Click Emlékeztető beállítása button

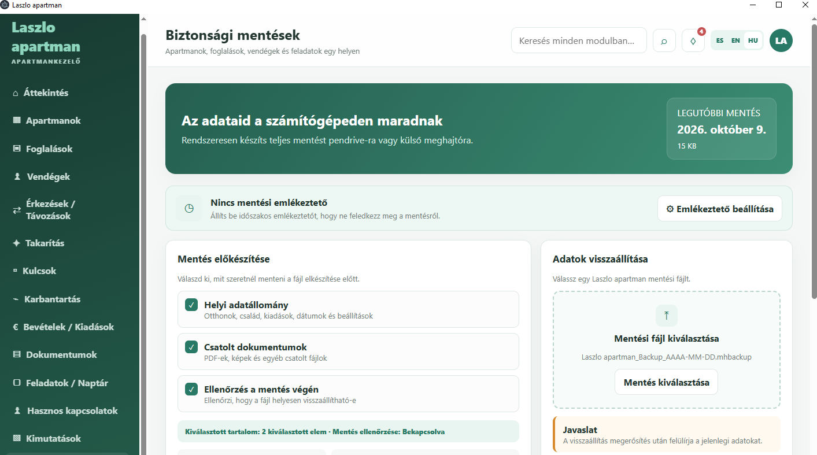(x=720, y=209)
